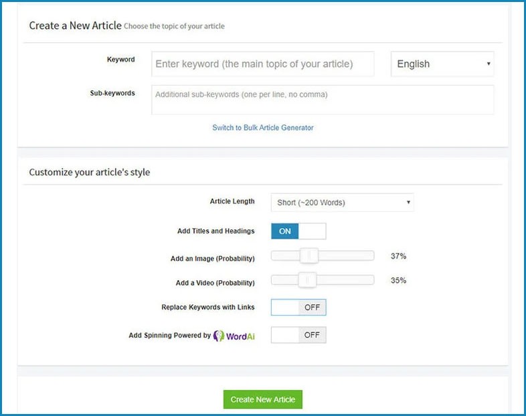Click the Sub-keywords field label

coord(112,93)
